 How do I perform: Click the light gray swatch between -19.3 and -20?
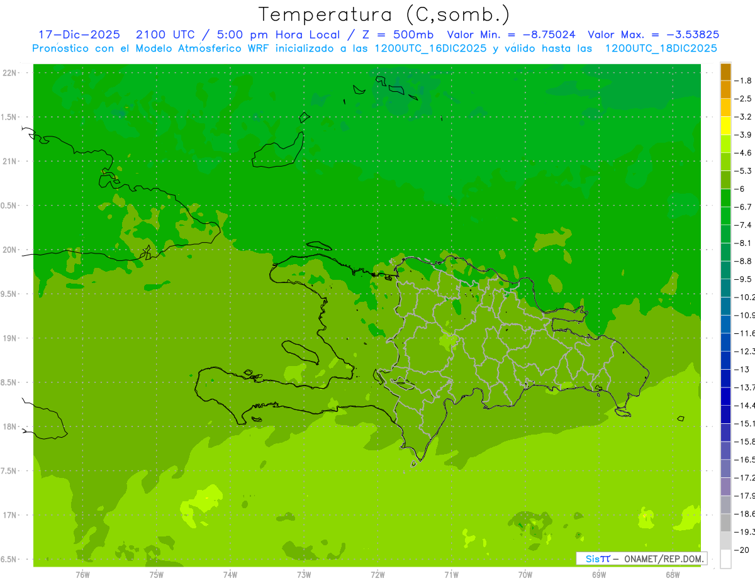pyautogui.click(x=725, y=541)
